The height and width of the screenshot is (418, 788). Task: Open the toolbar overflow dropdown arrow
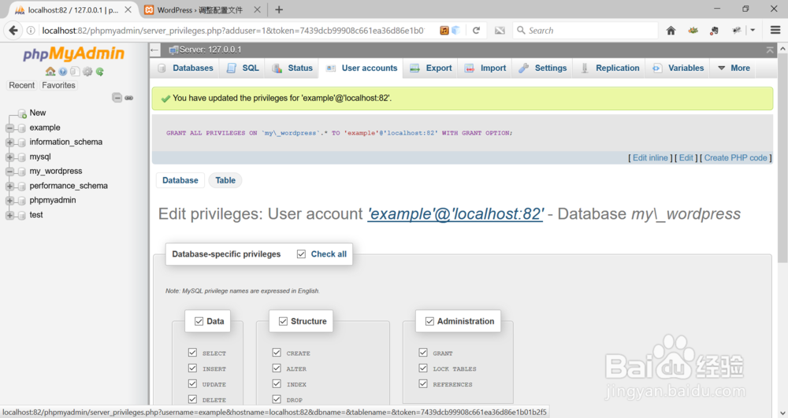pos(753,31)
